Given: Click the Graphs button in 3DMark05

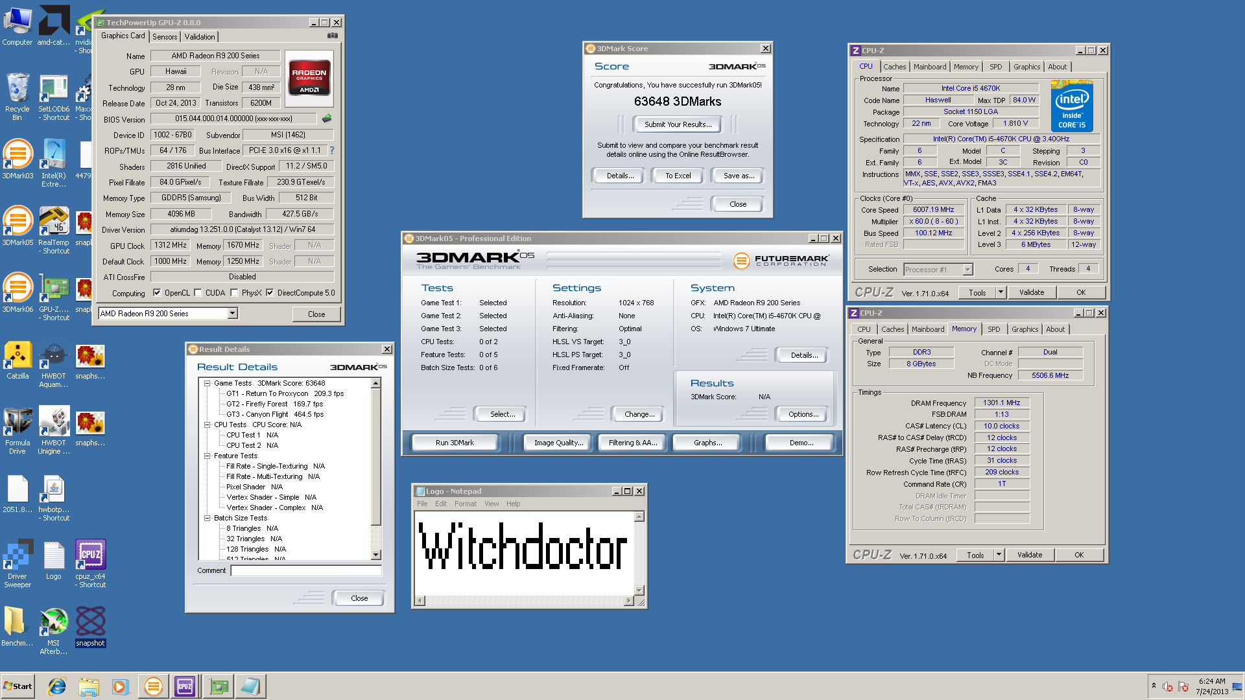Looking at the screenshot, I should (707, 443).
